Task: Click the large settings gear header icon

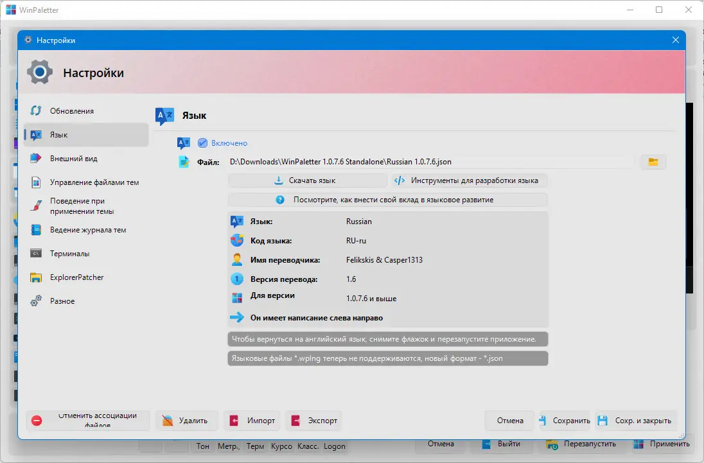Action: tap(40, 73)
